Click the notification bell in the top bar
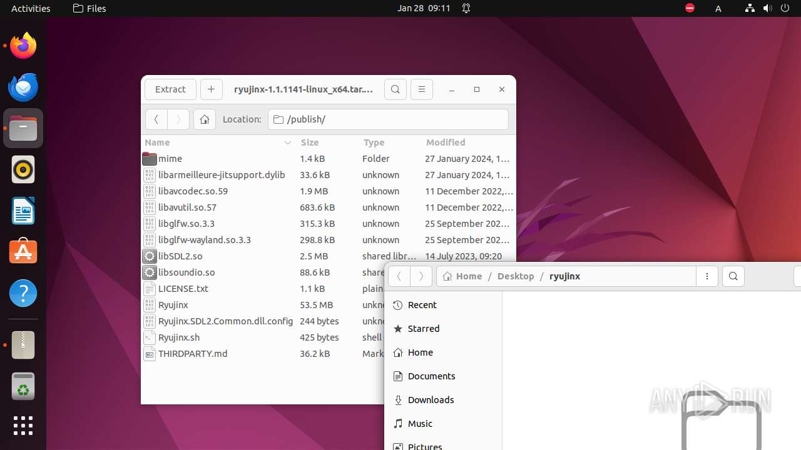Viewport: 801px width, 450px height. [466, 8]
